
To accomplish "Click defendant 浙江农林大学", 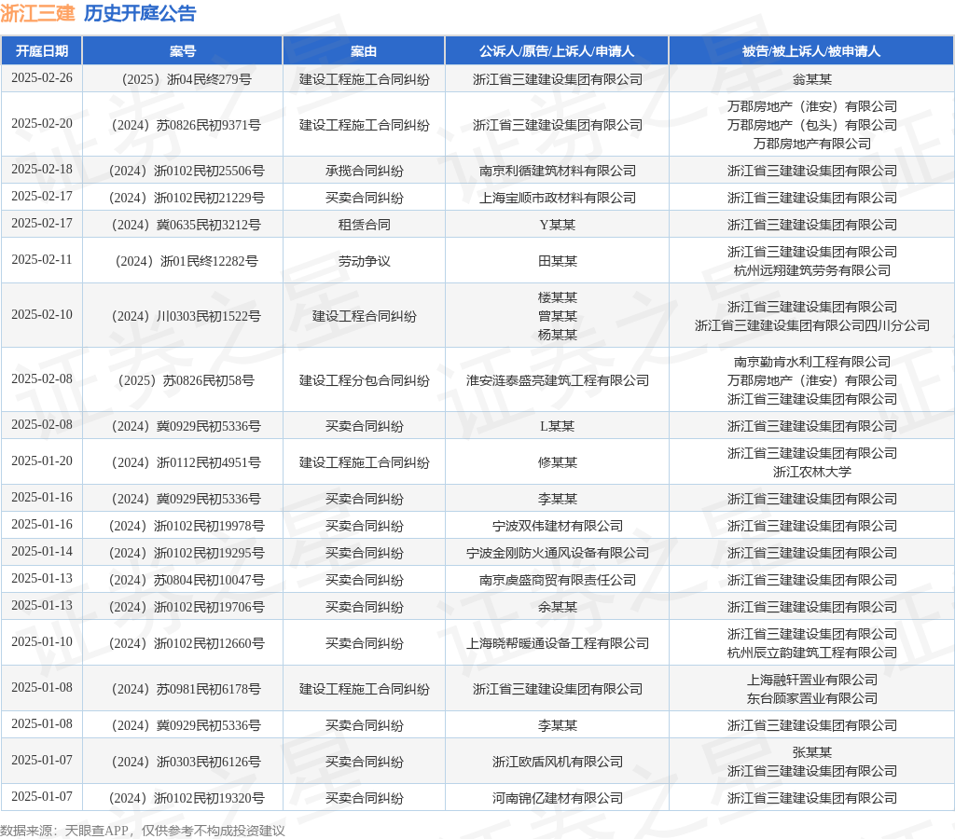I will 812,472.
